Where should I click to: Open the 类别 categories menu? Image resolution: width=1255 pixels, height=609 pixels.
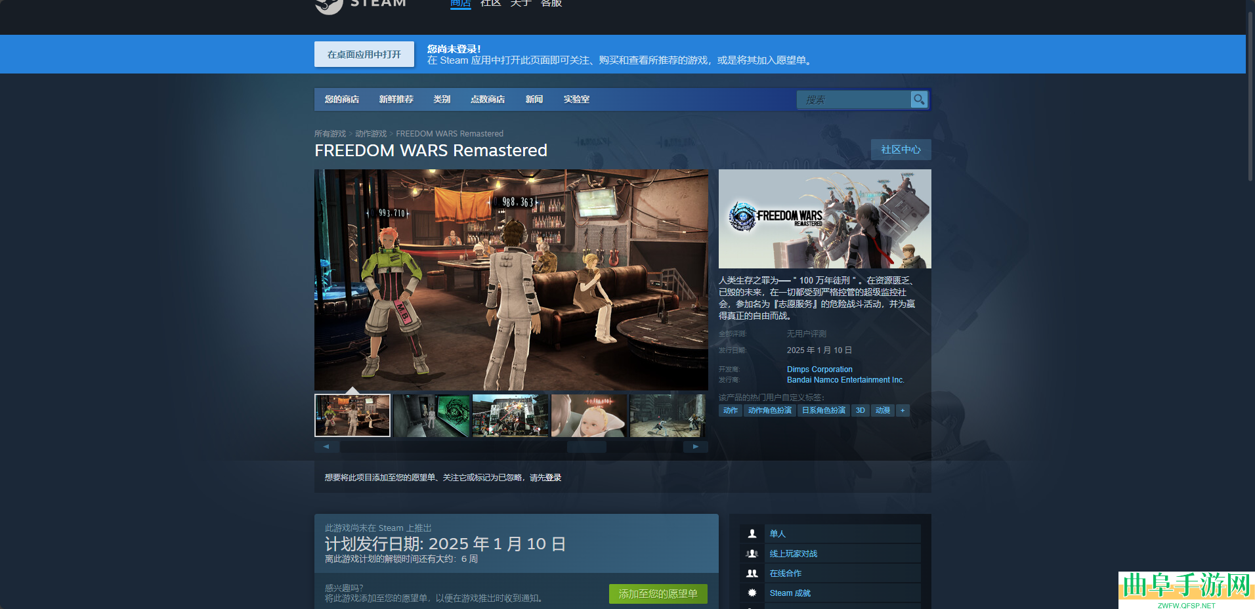442,99
